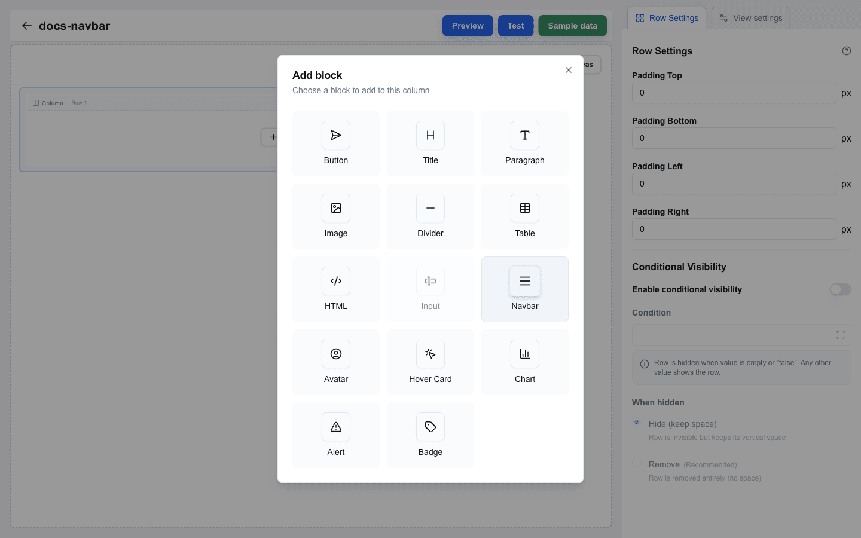Click the docs-navbar title
Viewport: 861px width, 538px height.
click(74, 26)
